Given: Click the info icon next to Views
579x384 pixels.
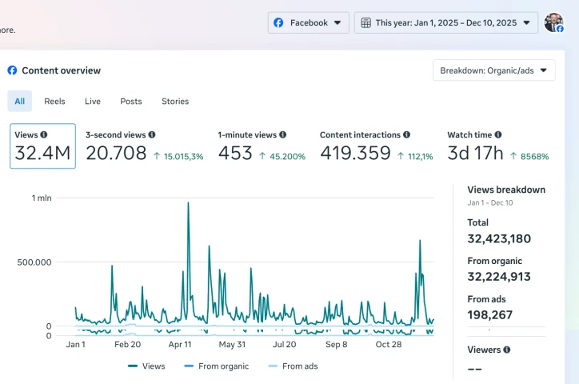Looking at the screenshot, I should [44, 135].
